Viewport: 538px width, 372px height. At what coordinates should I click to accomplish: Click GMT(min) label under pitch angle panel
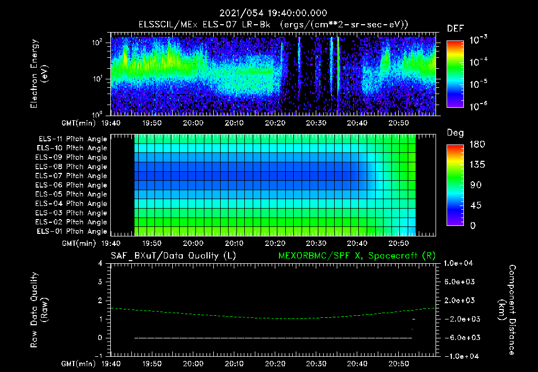79,243
